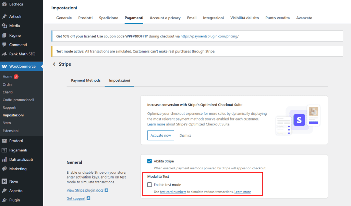This screenshot has height=206, width=351.
Task: Open the View Stripe plugin docs link
Action: click(x=85, y=190)
